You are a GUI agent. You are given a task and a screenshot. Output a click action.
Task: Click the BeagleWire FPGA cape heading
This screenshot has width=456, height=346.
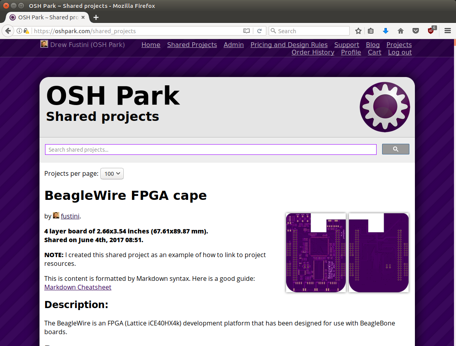(x=126, y=196)
